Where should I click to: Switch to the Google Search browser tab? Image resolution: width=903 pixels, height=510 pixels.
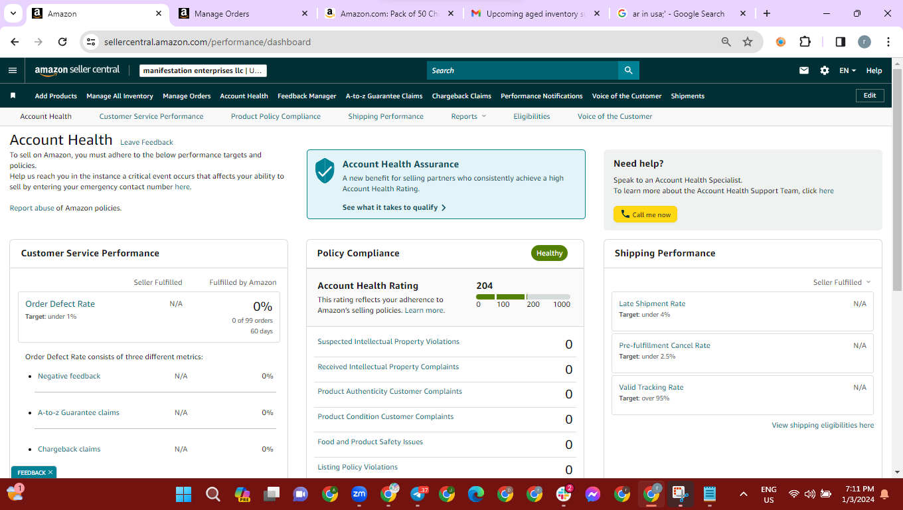click(x=681, y=13)
